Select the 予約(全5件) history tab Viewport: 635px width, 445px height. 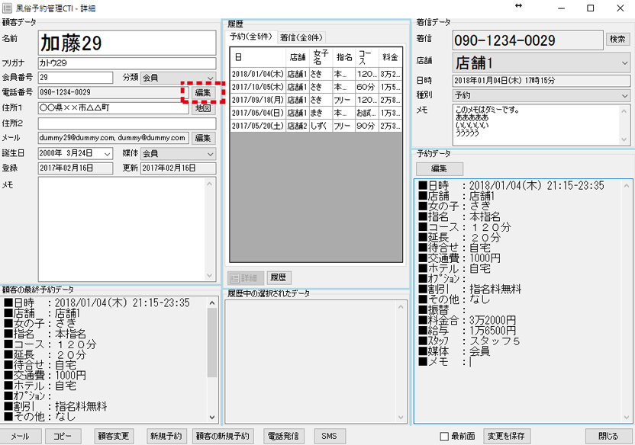click(x=253, y=37)
